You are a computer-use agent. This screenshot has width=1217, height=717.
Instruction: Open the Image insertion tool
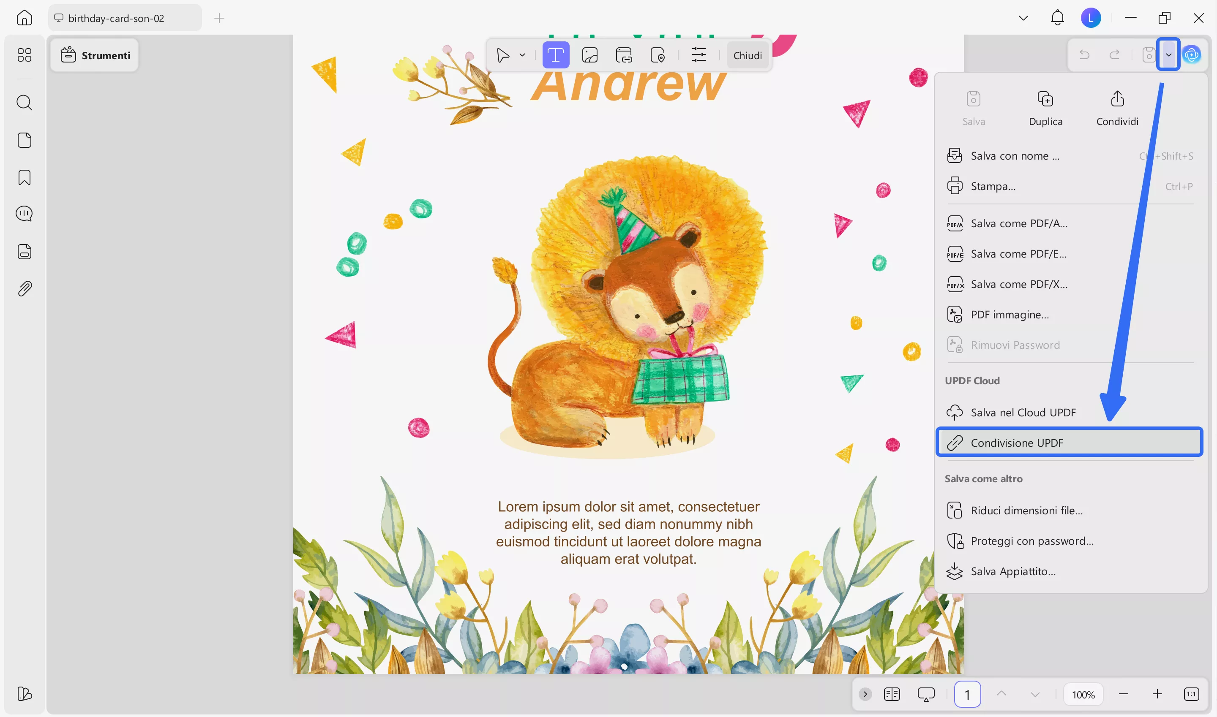tap(590, 54)
